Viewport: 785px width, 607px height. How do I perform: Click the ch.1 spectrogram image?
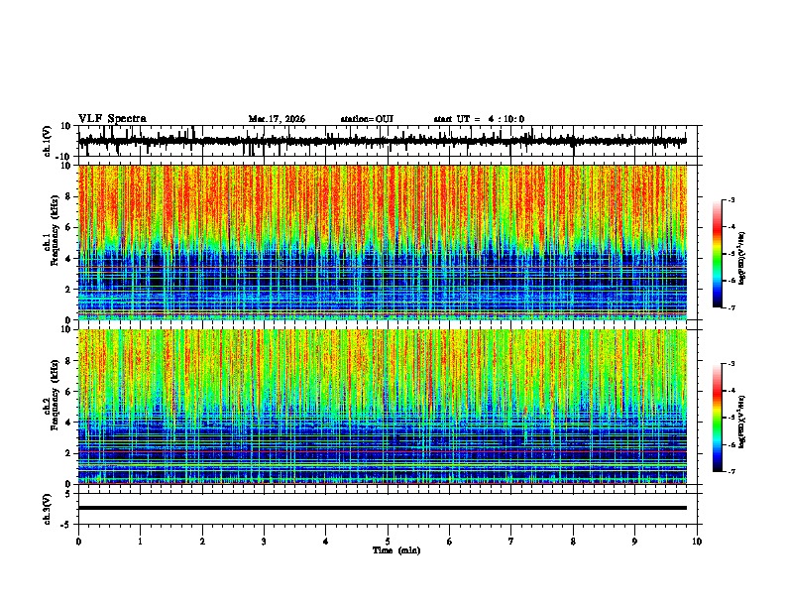click(383, 242)
